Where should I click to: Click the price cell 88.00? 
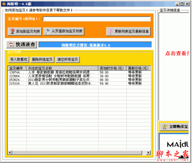tap(104, 80)
